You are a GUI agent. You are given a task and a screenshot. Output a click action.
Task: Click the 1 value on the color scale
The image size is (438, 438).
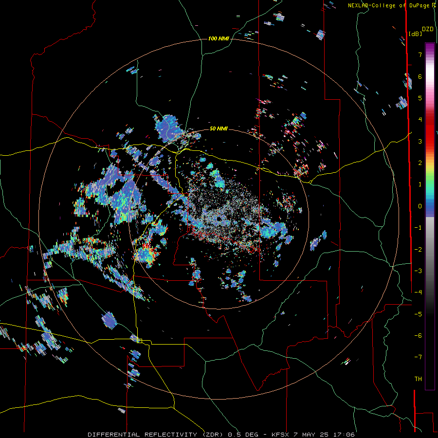point(420,184)
